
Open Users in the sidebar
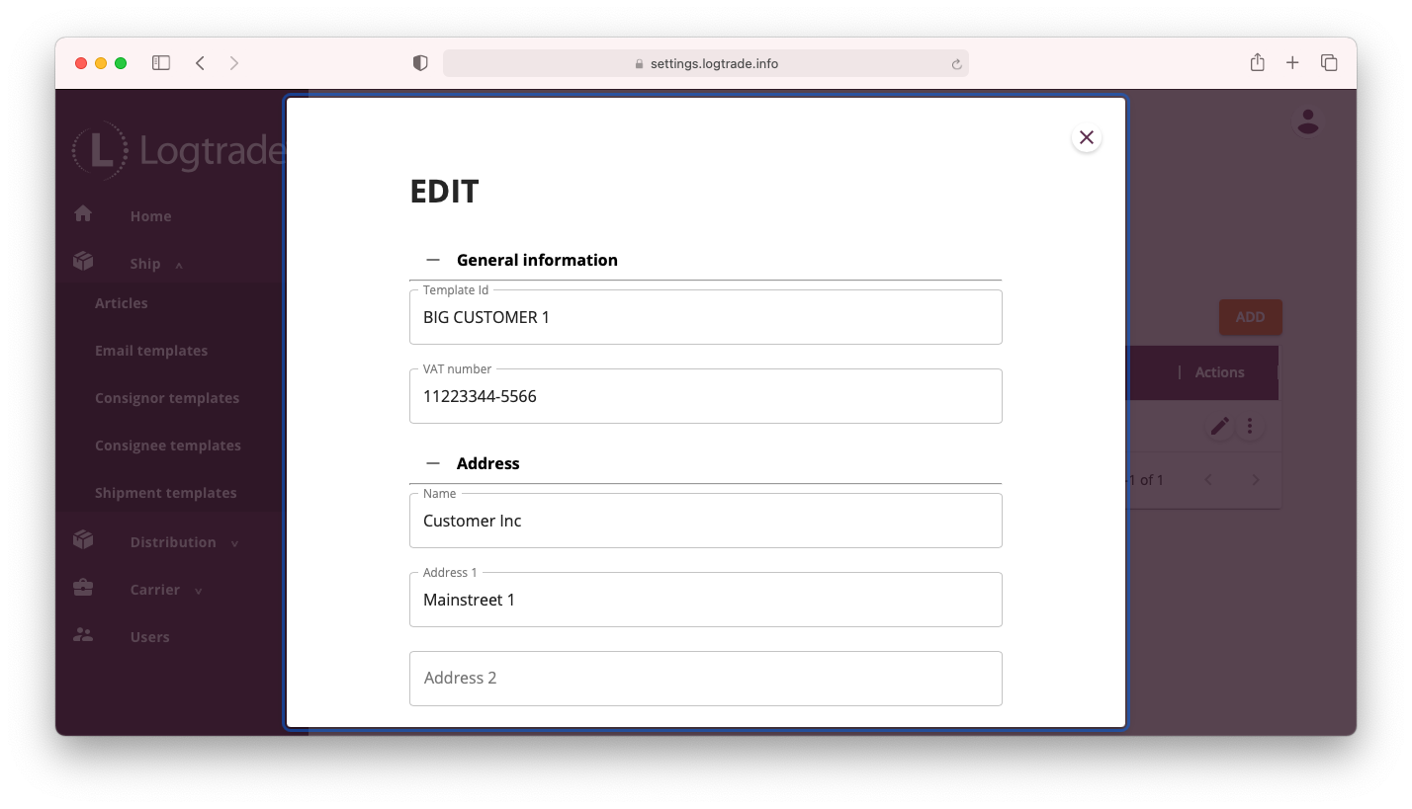[150, 637]
